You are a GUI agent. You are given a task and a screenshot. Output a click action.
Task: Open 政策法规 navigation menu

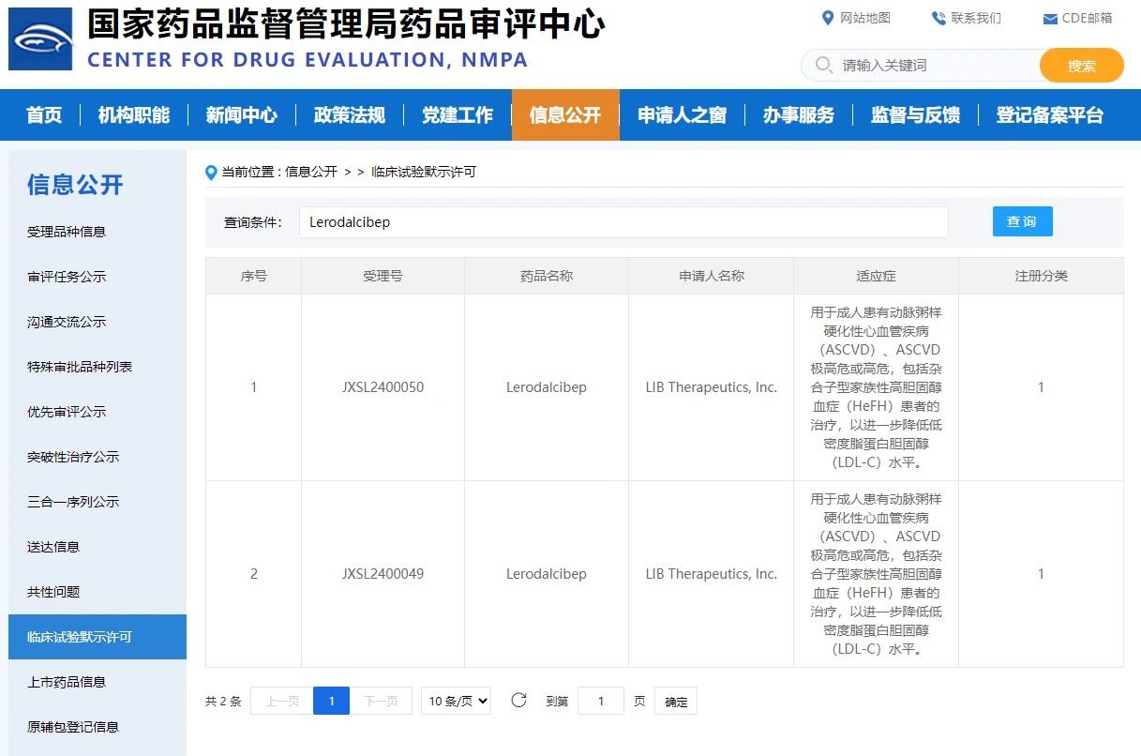coord(350,115)
